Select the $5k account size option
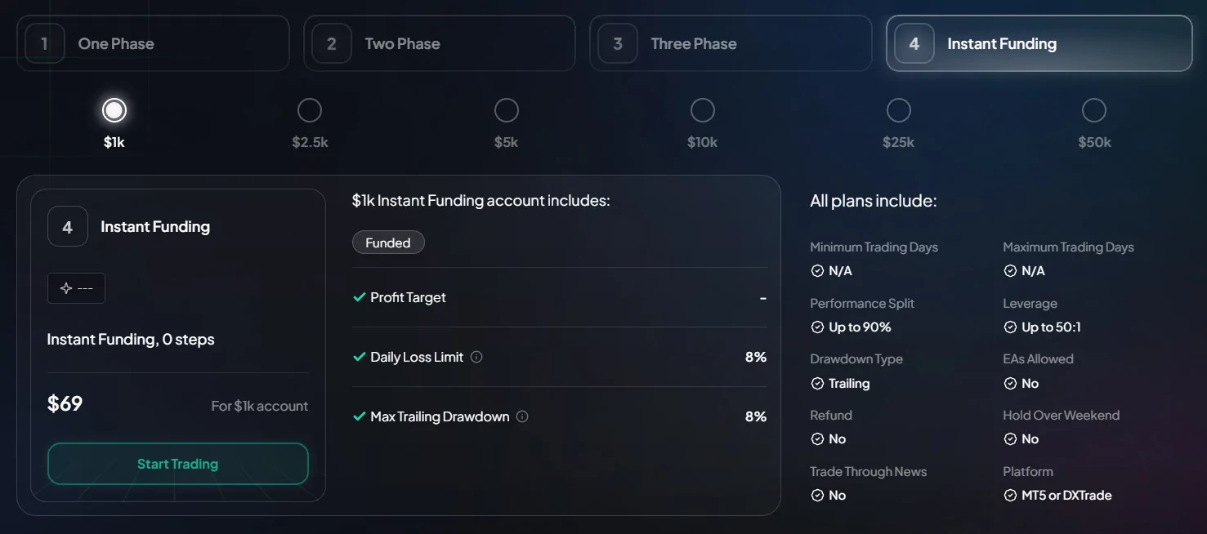This screenshot has height=534, width=1207. pyautogui.click(x=506, y=110)
